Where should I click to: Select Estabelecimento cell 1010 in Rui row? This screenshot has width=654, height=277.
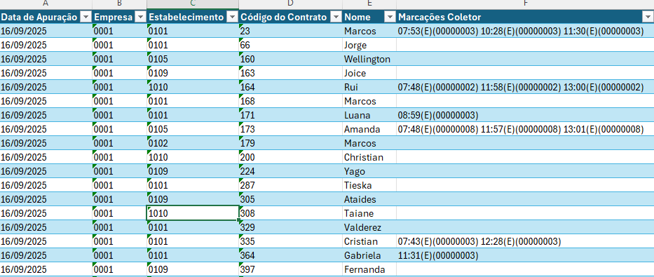(x=193, y=87)
